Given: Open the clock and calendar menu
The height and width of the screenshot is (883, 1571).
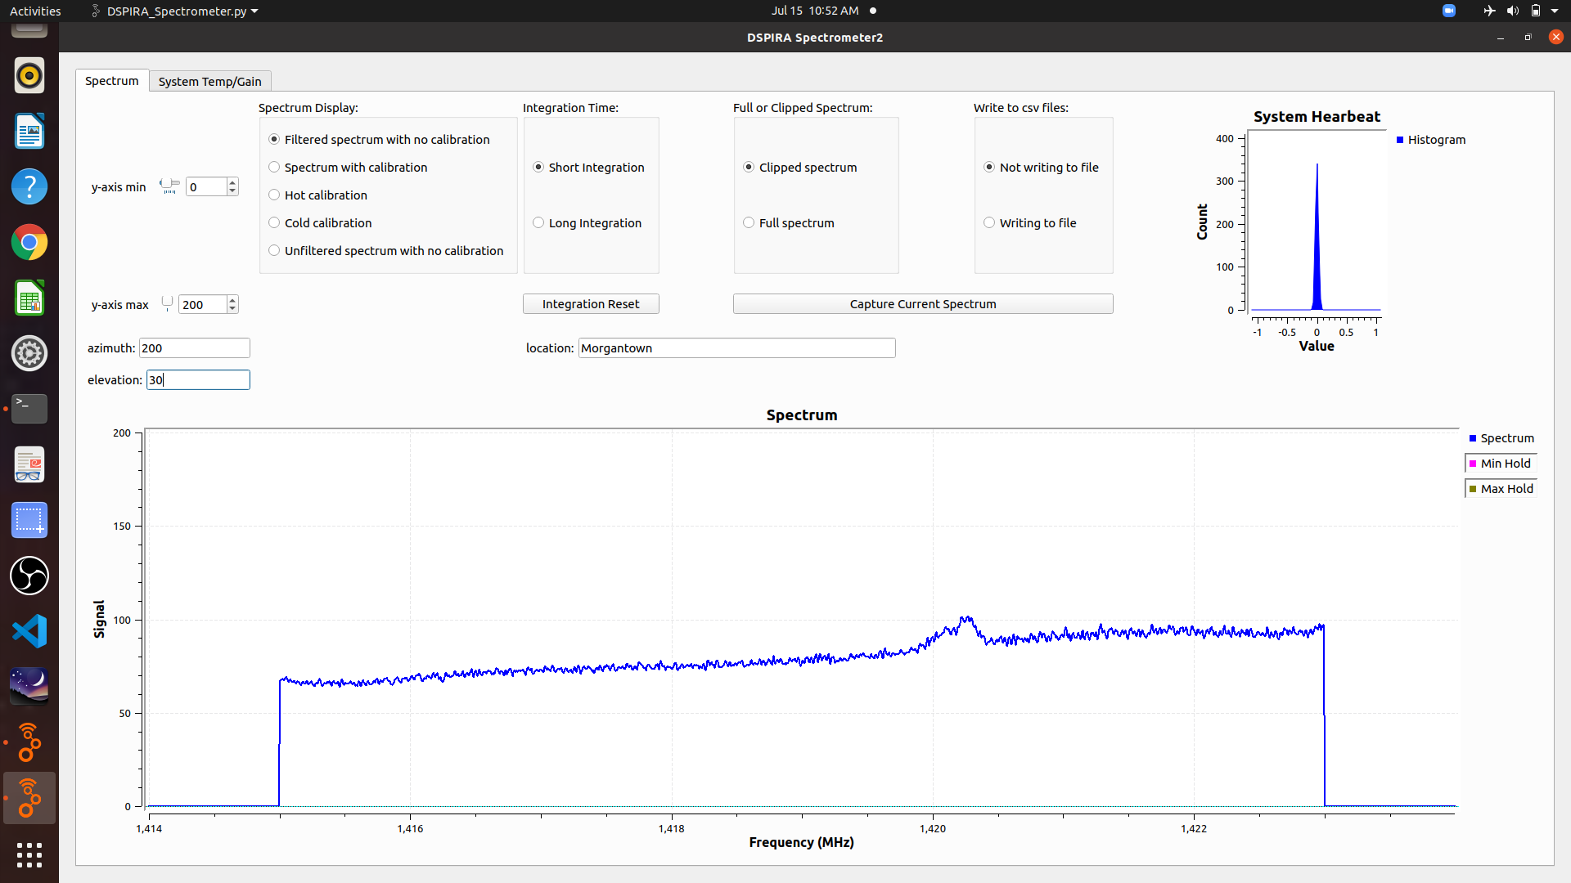Looking at the screenshot, I should tap(815, 11).
